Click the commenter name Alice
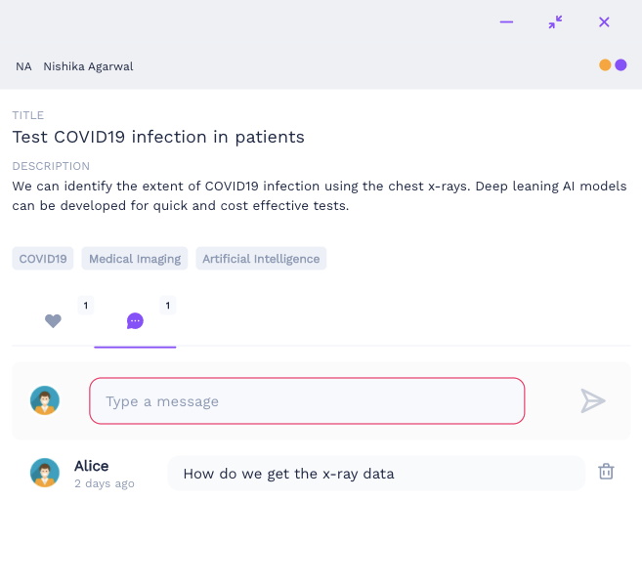The height and width of the screenshot is (583, 642). [92, 466]
